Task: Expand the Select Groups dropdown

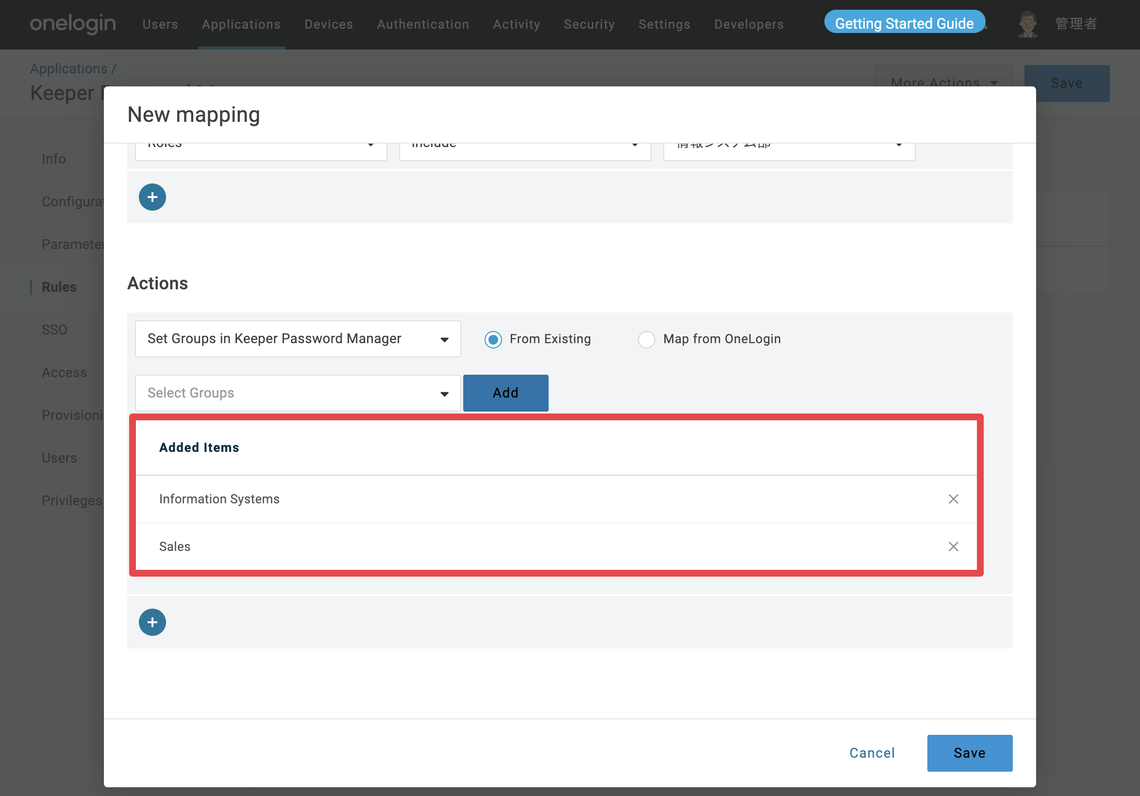Action: point(298,393)
